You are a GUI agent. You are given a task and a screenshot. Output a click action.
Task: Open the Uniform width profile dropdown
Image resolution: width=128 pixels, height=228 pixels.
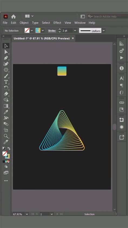tap(103, 31)
